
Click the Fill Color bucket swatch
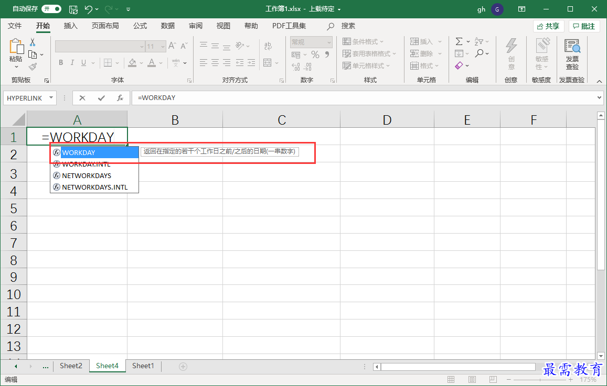pyautogui.click(x=132, y=63)
